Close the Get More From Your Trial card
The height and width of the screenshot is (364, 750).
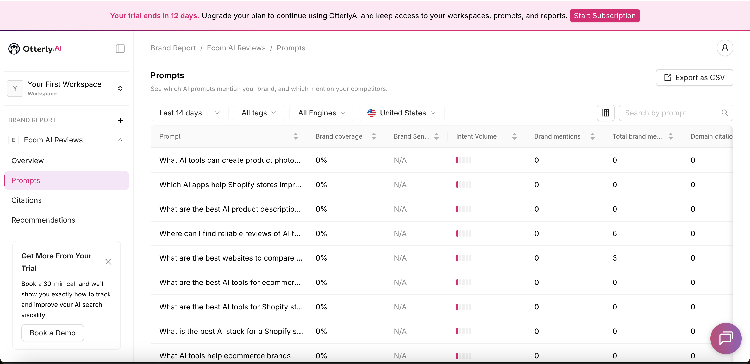(108, 262)
